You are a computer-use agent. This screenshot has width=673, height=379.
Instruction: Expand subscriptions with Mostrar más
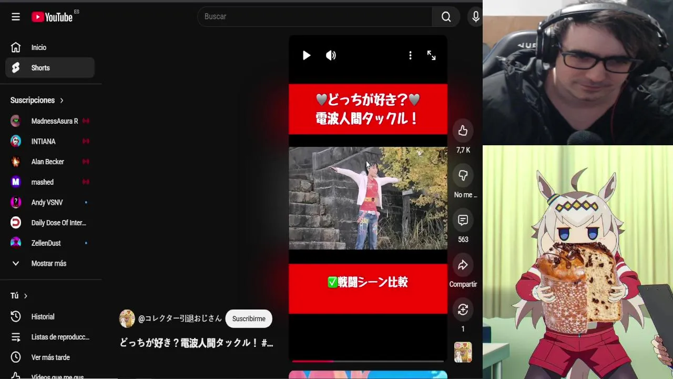point(50,264)
